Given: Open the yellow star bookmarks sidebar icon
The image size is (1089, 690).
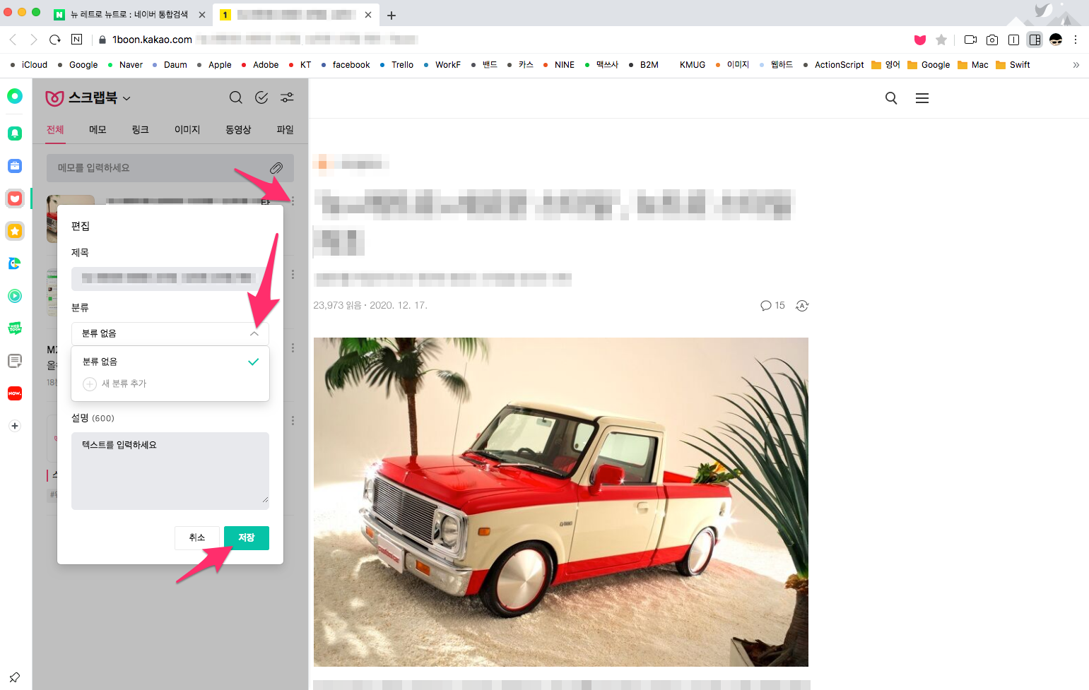Looking at the screenshot, I should (15, 231).
